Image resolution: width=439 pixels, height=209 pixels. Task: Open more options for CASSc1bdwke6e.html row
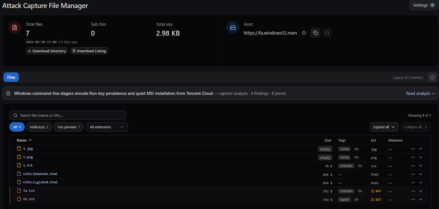[x=413, y=174]
